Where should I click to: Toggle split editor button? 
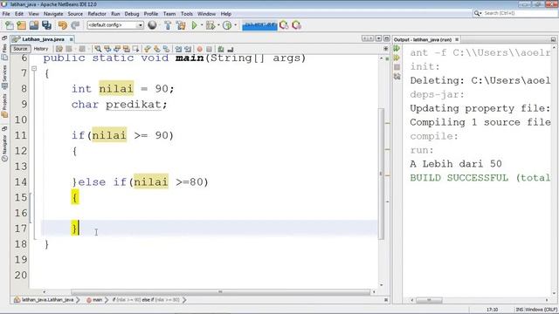pyautogui.click(x=386, y=49)
